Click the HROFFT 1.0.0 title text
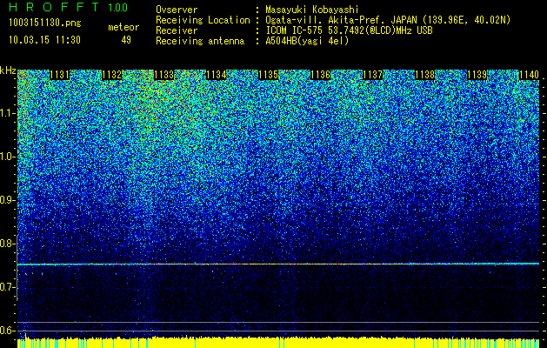This screenshot has width=547, height=348. (x=69, y=7)
